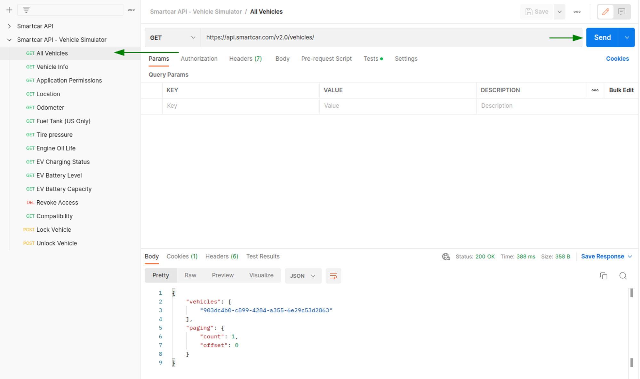Viewport: 640px width, 379px height.
Task: Click Bulk Edit
Action: pyautogui.click(x=621, y=90)
